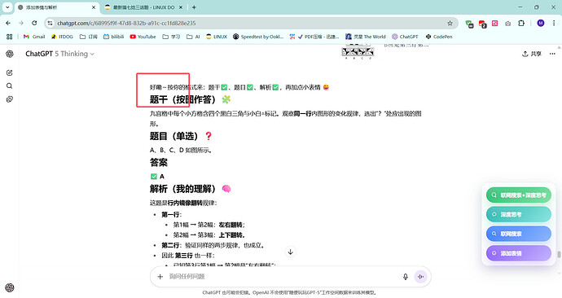Viewport: 562px width, 298px height.
Task: Open the Speedtest by Ookla bookmark
Action: click(258, 37)
